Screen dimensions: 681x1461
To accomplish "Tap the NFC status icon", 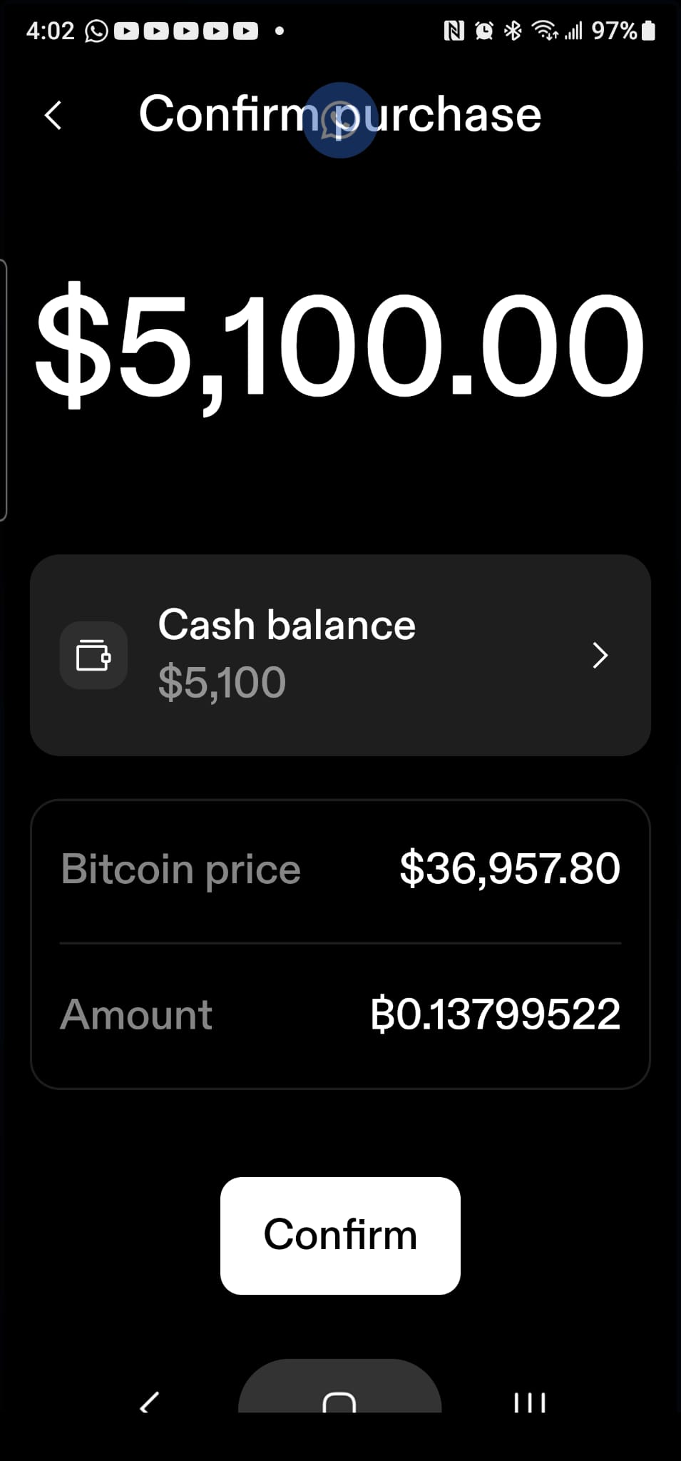I will 454,31.
